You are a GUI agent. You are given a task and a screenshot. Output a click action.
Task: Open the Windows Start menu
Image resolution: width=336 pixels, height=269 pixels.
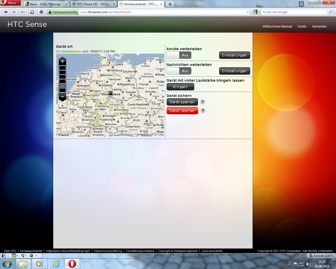click(x=7, y=264)
